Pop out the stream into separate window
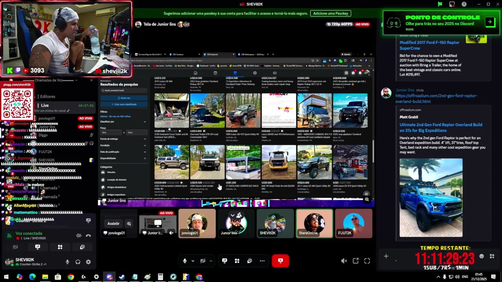Screen dimensions: 502x282 356,261
